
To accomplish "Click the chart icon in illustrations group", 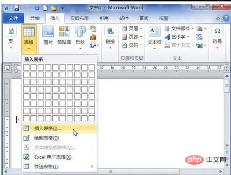I will 93,37.
